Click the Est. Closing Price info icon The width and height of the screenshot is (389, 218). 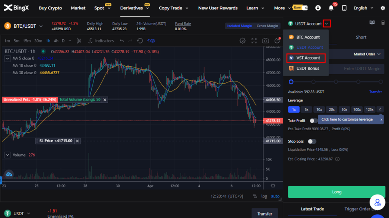click(337, 159)
